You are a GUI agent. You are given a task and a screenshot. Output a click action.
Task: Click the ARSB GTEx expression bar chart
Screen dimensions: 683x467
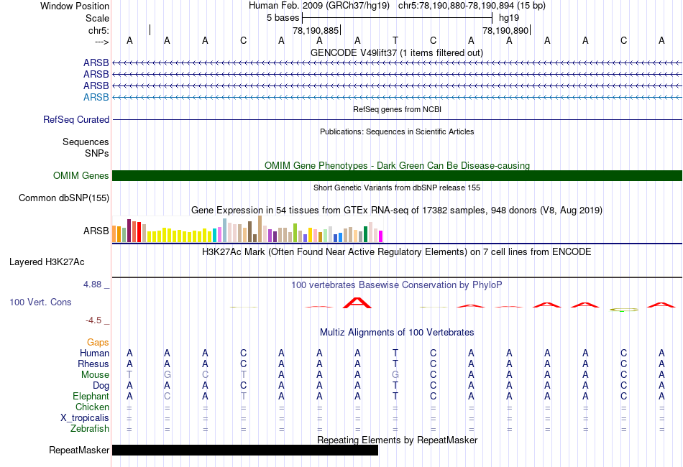tap(247, 229)
